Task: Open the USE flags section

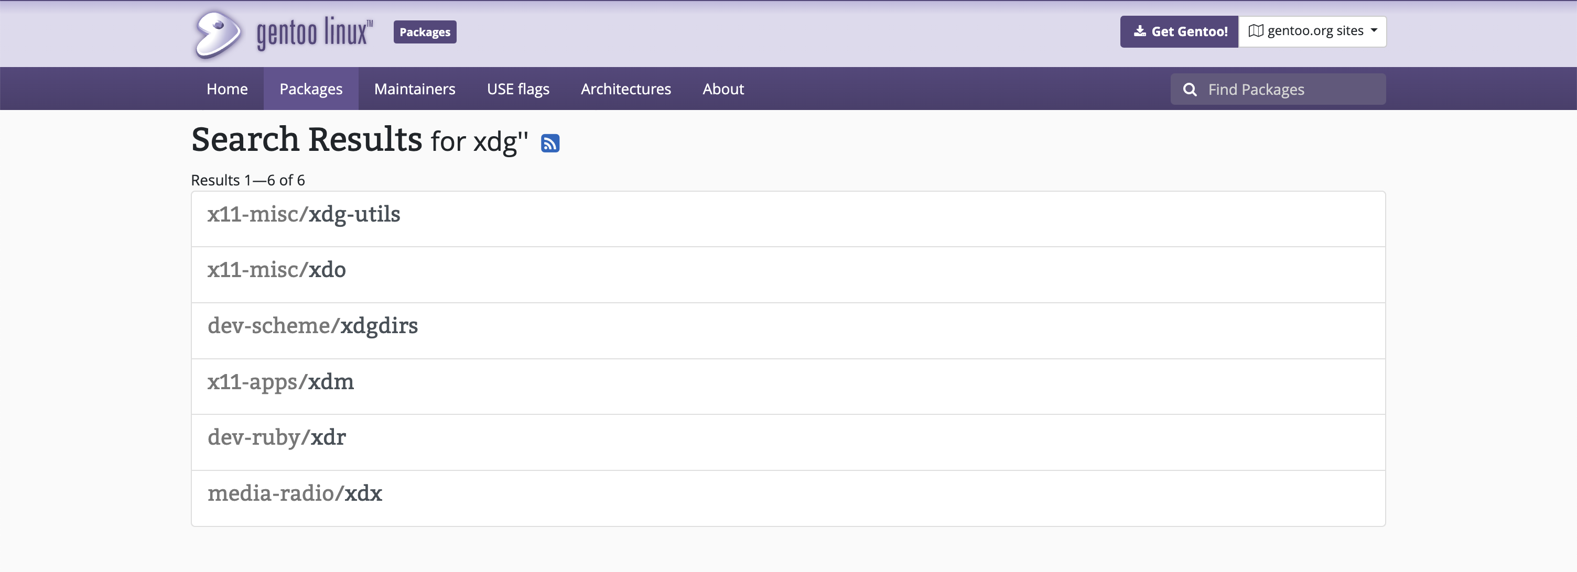Action: [x=518, y=89]
